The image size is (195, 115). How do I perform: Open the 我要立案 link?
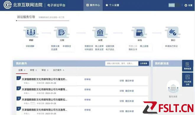coord(55,46)
